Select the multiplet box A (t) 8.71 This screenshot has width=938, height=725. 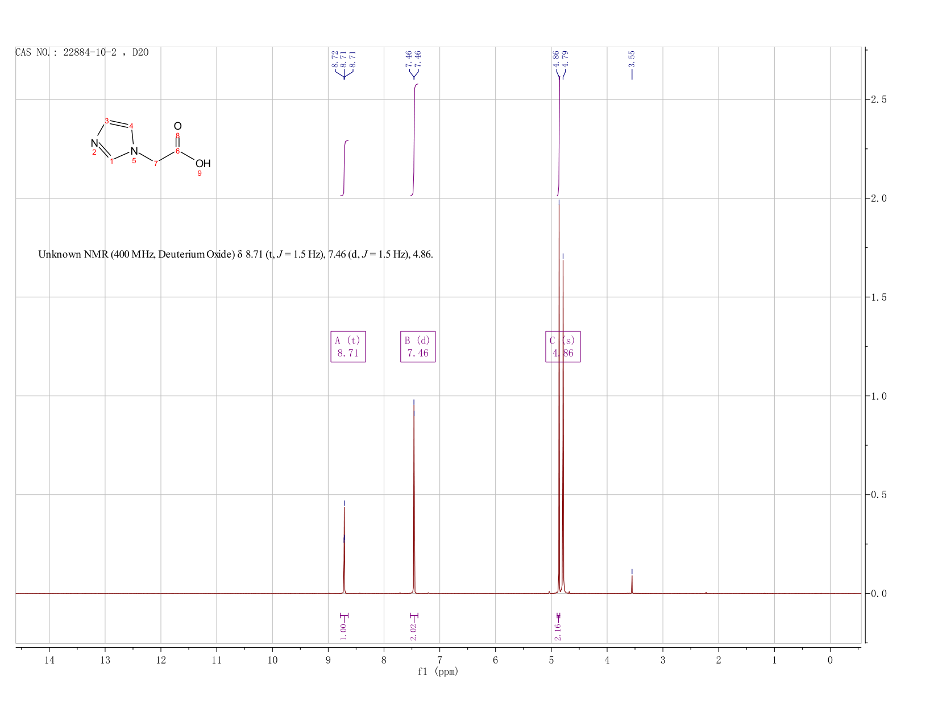pos(348,346)
